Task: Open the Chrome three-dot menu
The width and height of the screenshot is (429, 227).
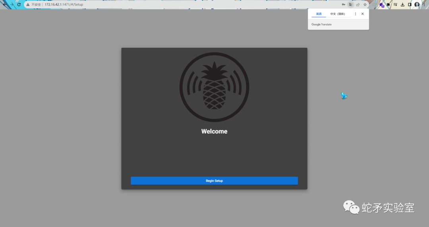Action: 424,4
